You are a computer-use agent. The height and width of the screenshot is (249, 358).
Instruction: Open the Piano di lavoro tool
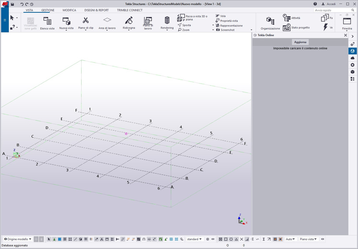point(148,23)
